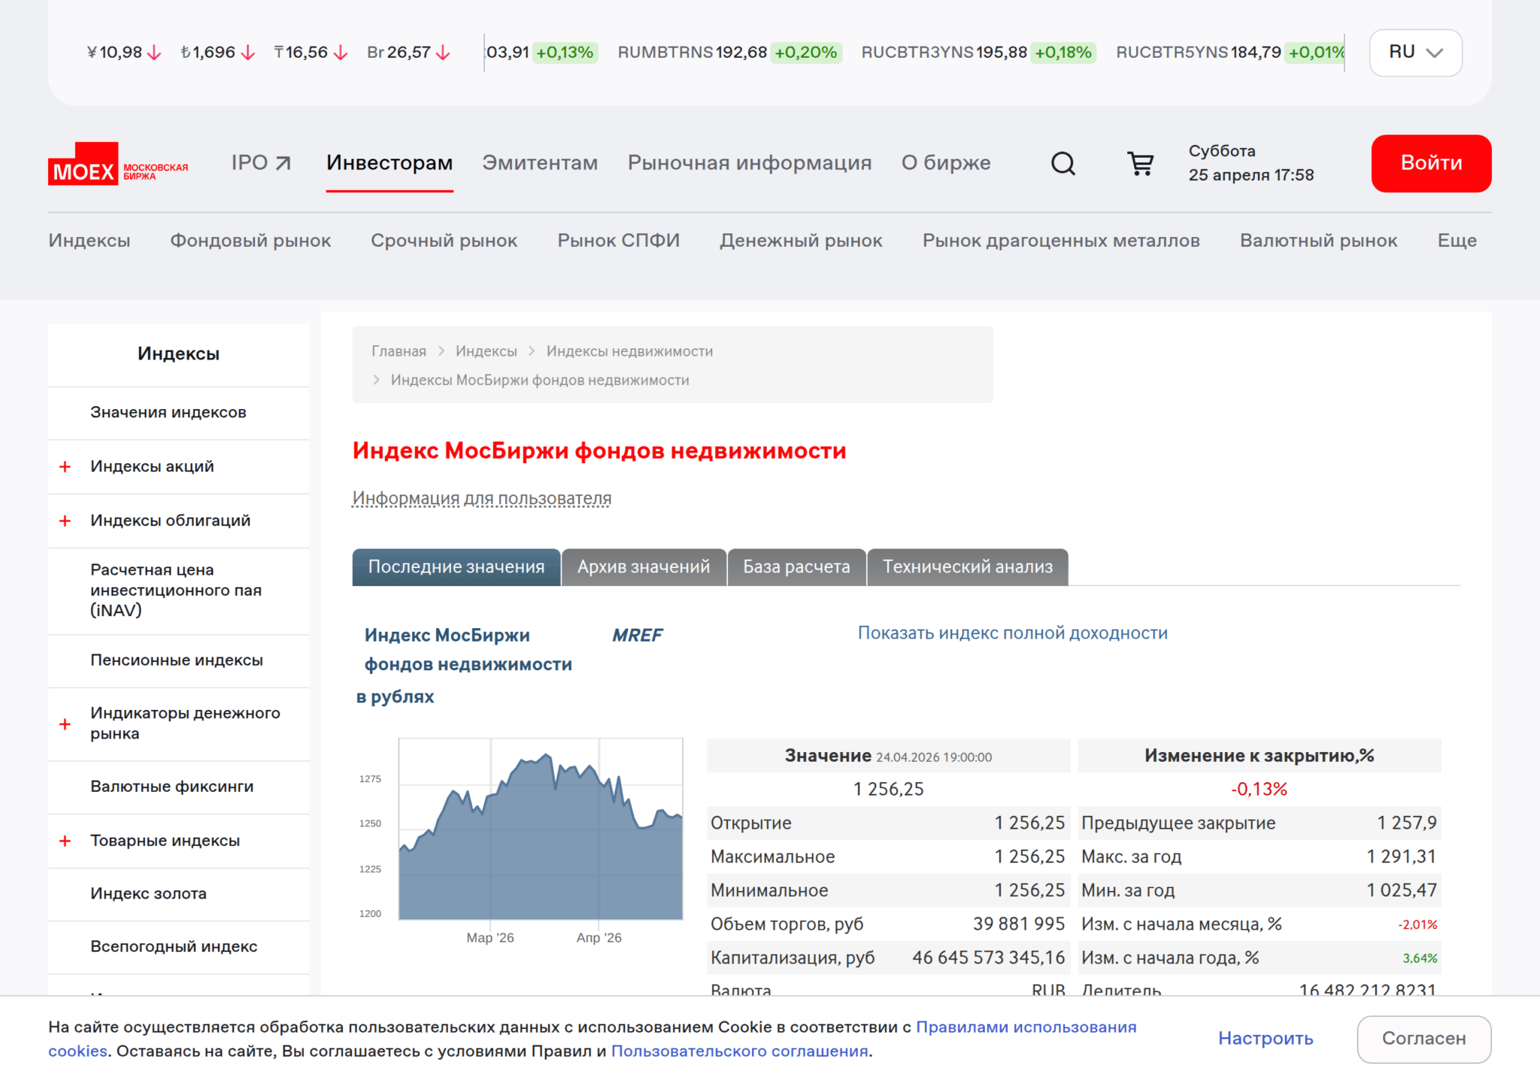Click the RUMBTRNS ticker quote
The image size is (1540, 1083).
(729, 53)
